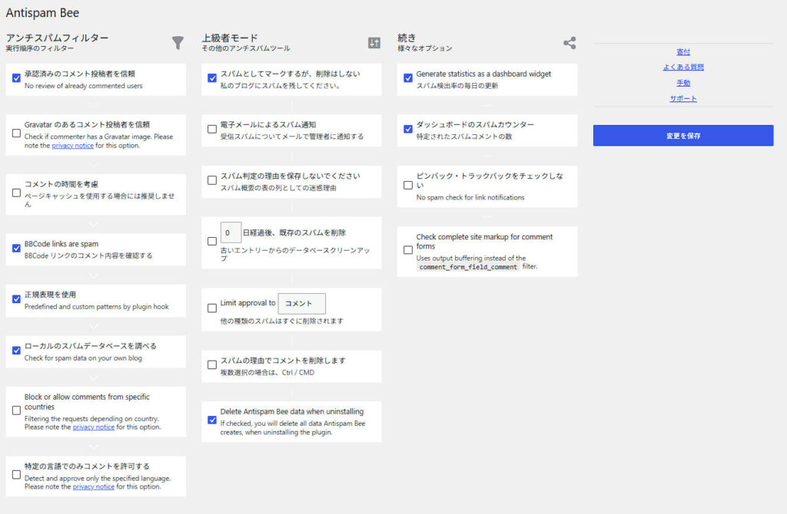Click 'No spam check for link notifications' text
Viewport: 787px width, 514px height.
click(x=470, y=197)
